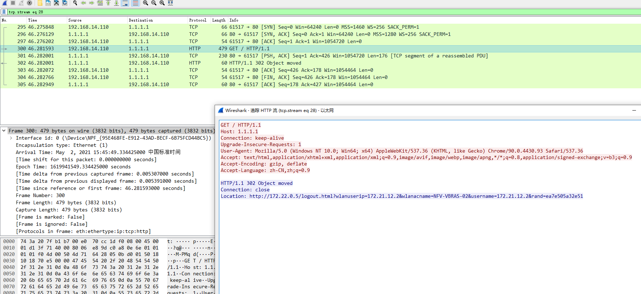This screenshot has height=294, width=641.
Task: Click the Location redirect URL line
Action: (x=402, y=196)
